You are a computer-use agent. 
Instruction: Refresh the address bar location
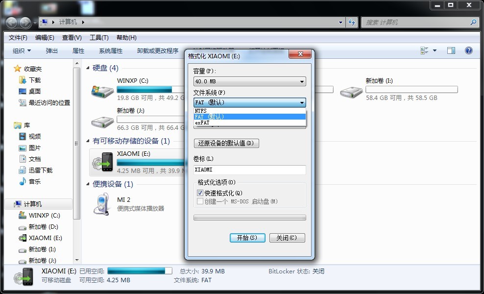[x=352, y=22]
